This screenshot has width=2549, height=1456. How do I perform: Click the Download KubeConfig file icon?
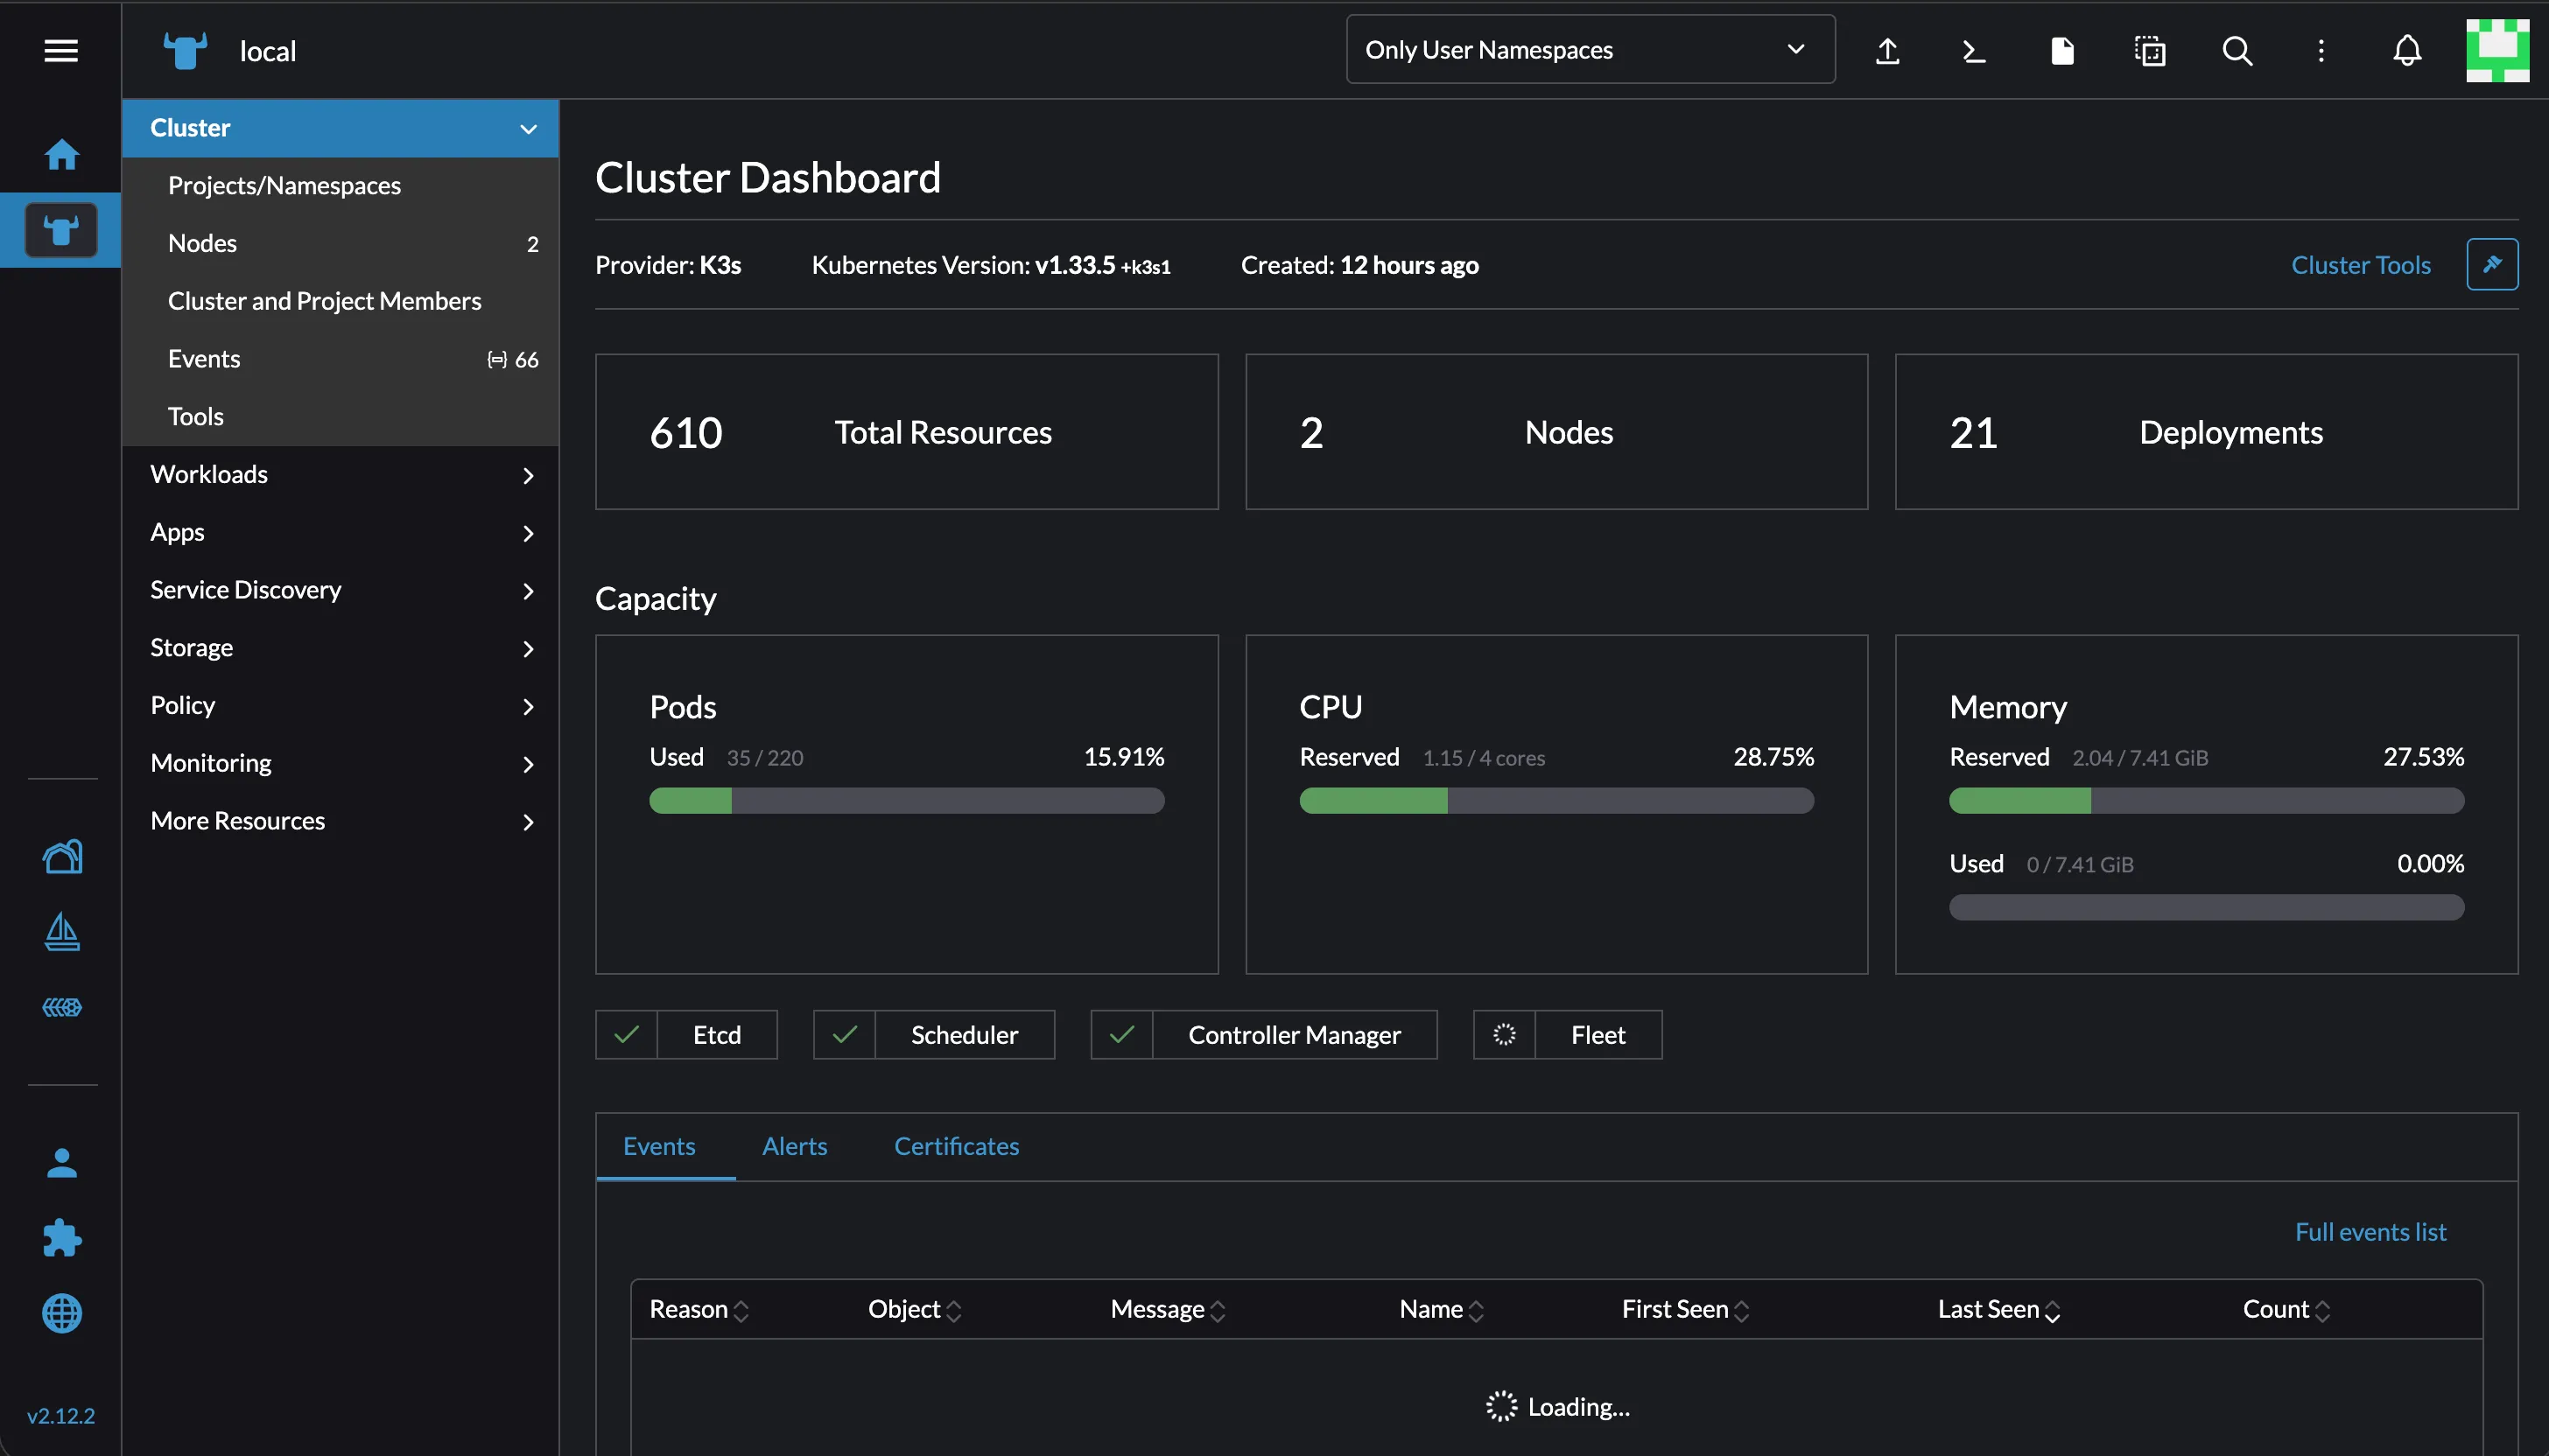(2061, 50)
